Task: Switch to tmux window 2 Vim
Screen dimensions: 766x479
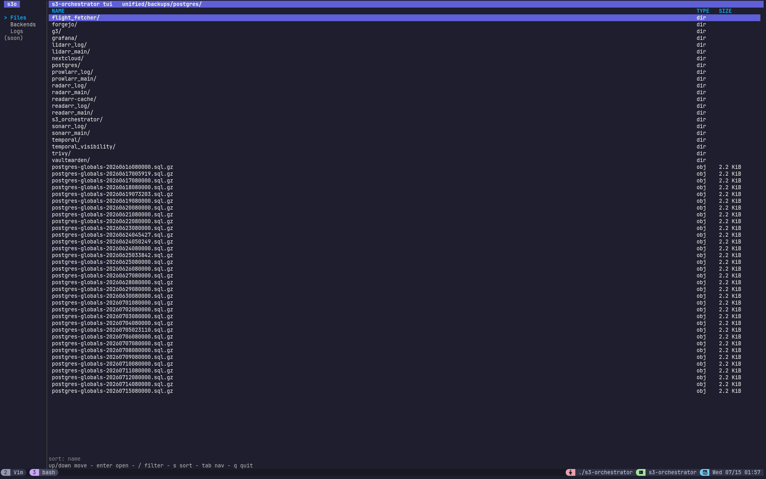Action: (14, 472)
